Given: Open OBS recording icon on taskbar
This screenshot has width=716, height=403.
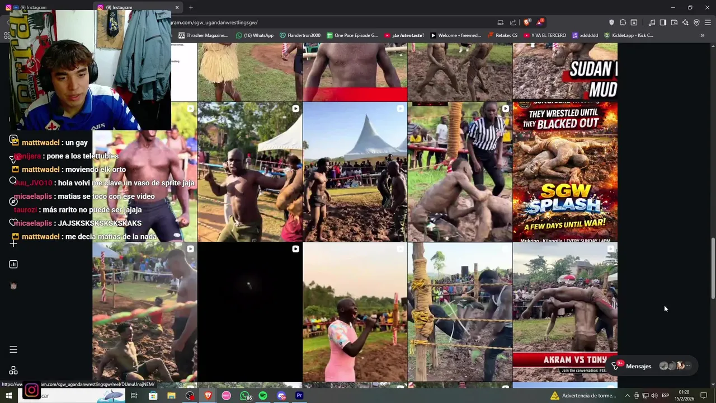Looking at the screenshot, I should 190,396.
